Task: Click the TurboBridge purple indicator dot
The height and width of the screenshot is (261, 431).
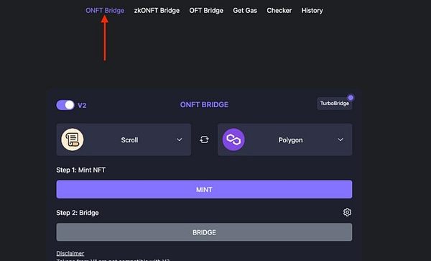Action: pos(351,98)
